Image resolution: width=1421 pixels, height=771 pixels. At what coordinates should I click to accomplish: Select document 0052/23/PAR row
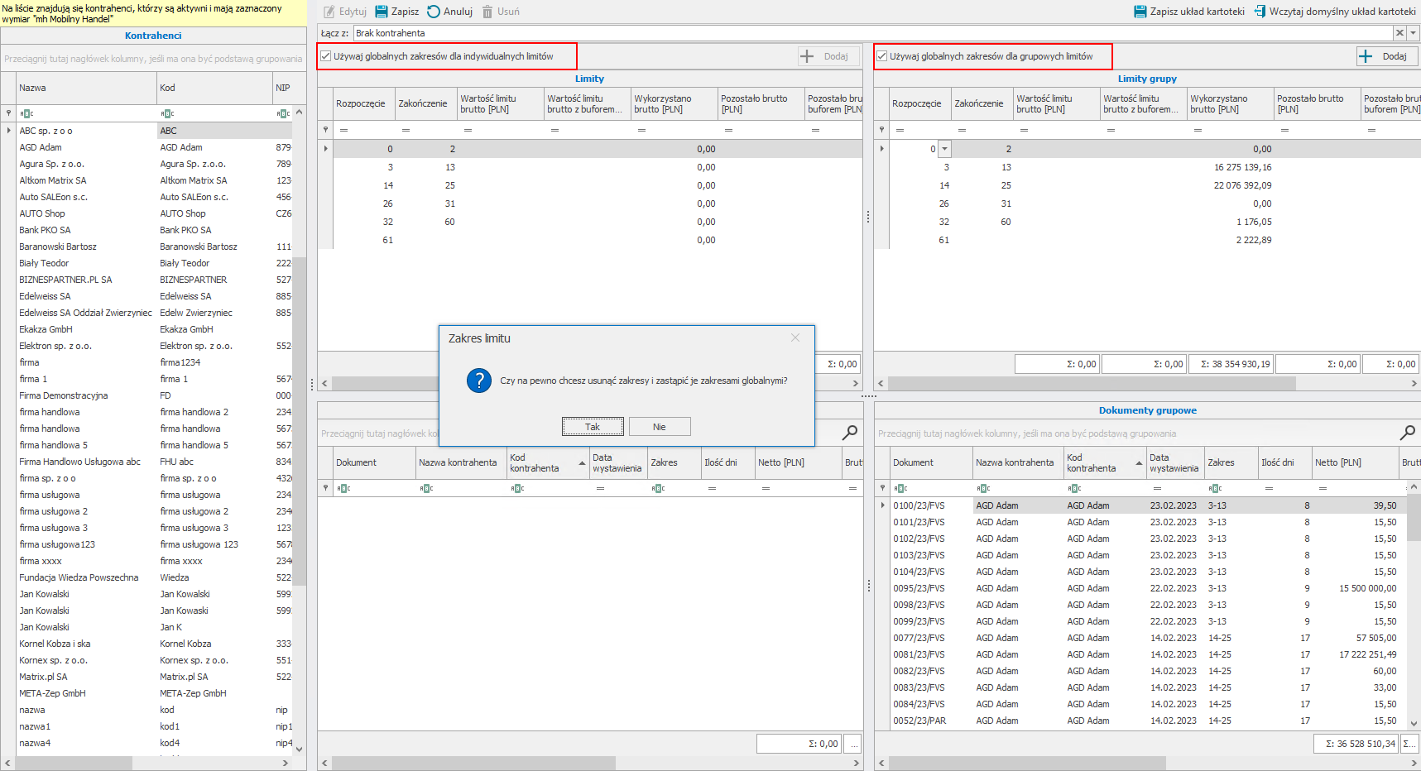1148,721
